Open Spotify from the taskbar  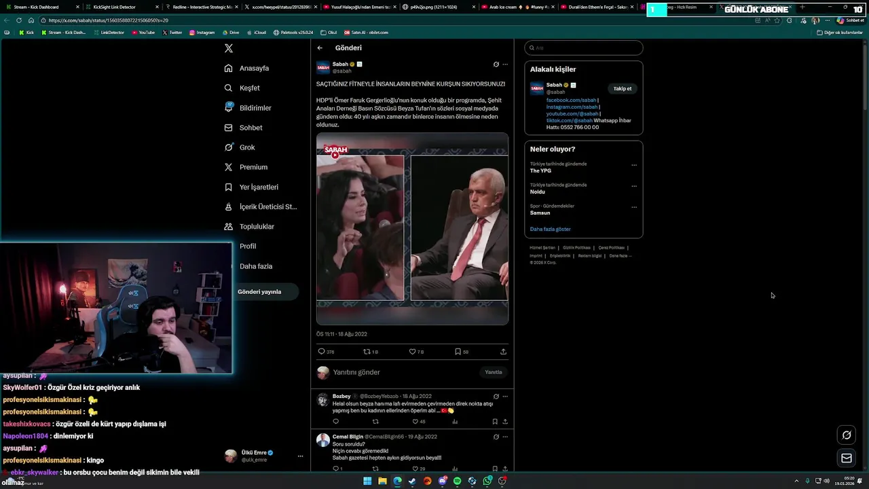pyautogui.click(x=457, y=481)
